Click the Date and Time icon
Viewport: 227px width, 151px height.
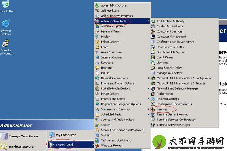97,31
